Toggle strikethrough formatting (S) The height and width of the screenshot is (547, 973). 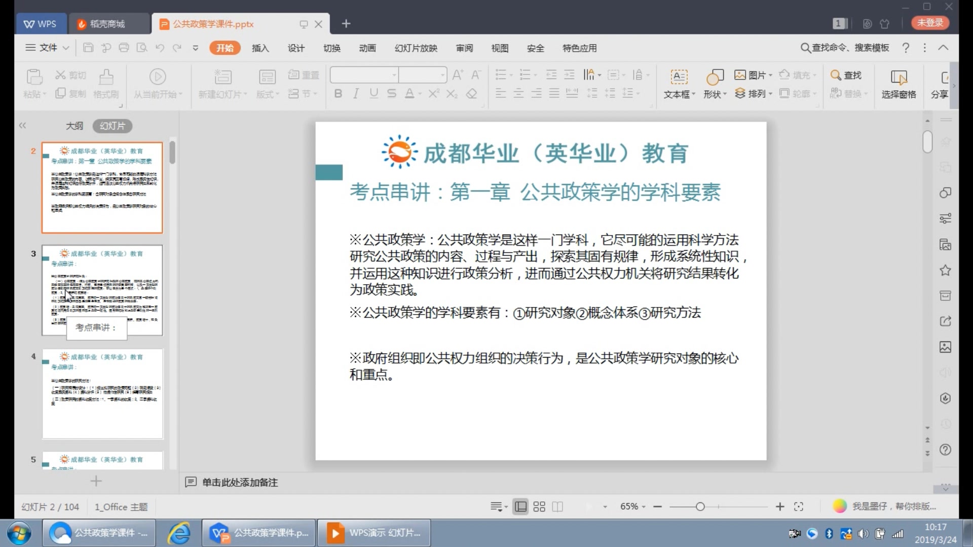[391, 93]
